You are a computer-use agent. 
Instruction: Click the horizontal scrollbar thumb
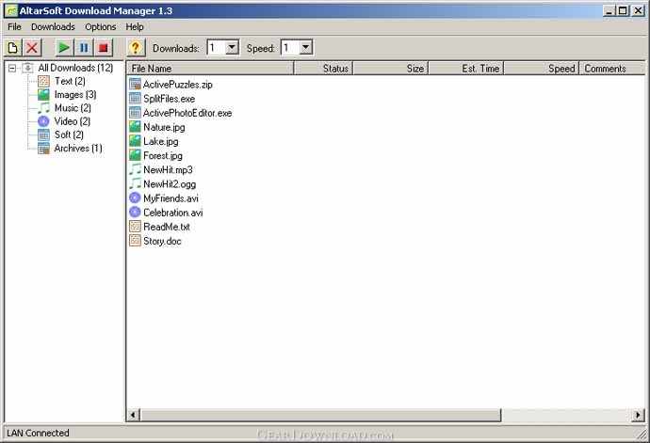point(320,415)
